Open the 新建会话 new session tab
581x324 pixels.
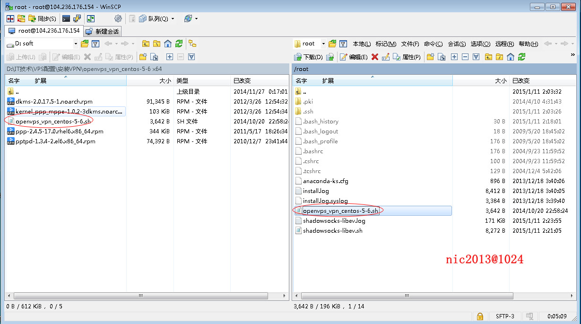click(x=103, y=31)
